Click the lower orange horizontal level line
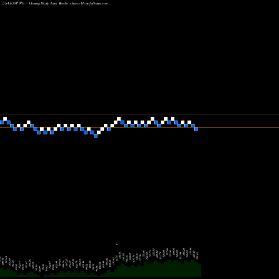Screen dimensions: 279x279 click(139, 127)
